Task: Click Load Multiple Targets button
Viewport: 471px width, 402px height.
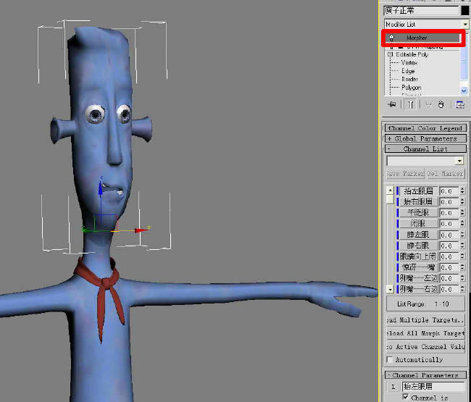Action: [425, 320]
